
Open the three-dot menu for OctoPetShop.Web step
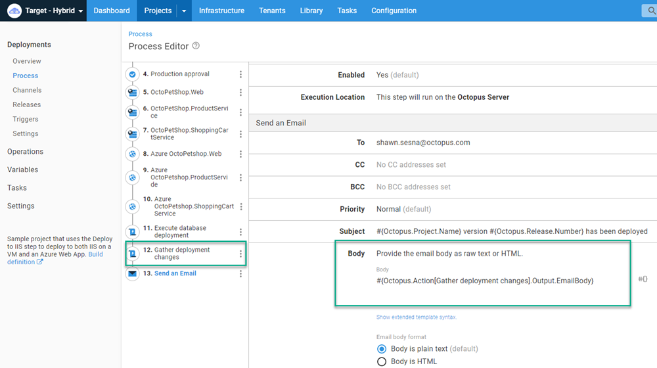pyautogui.click(x=240, y=93)
